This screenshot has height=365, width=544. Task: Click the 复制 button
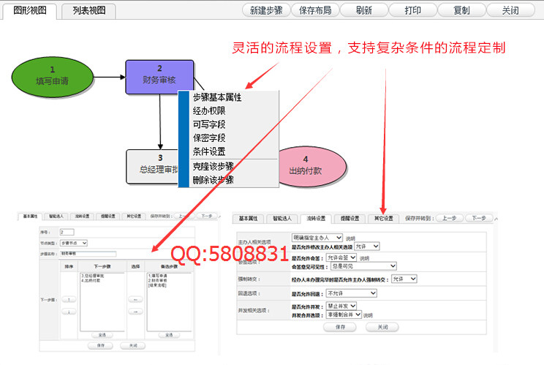point(462,10)
